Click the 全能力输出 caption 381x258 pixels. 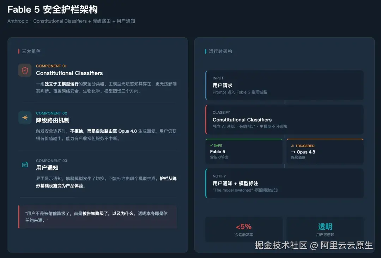click(219, 157)
